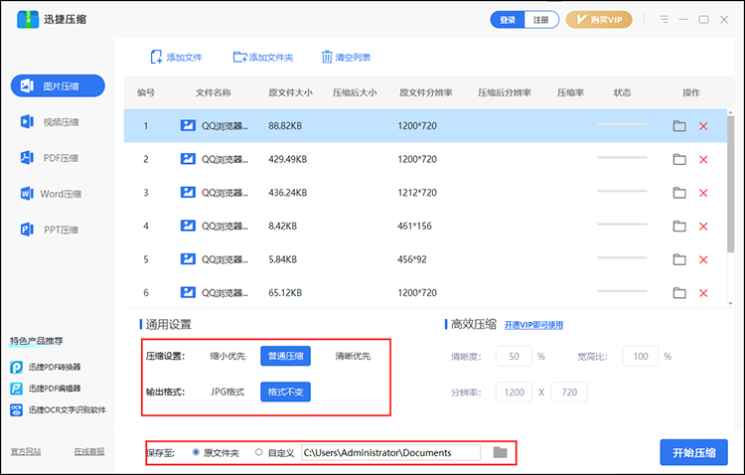Open the 迅捷PDF编辑器 recommended product
The width and height of the screenshot is (745, 475).
(46, 389)
